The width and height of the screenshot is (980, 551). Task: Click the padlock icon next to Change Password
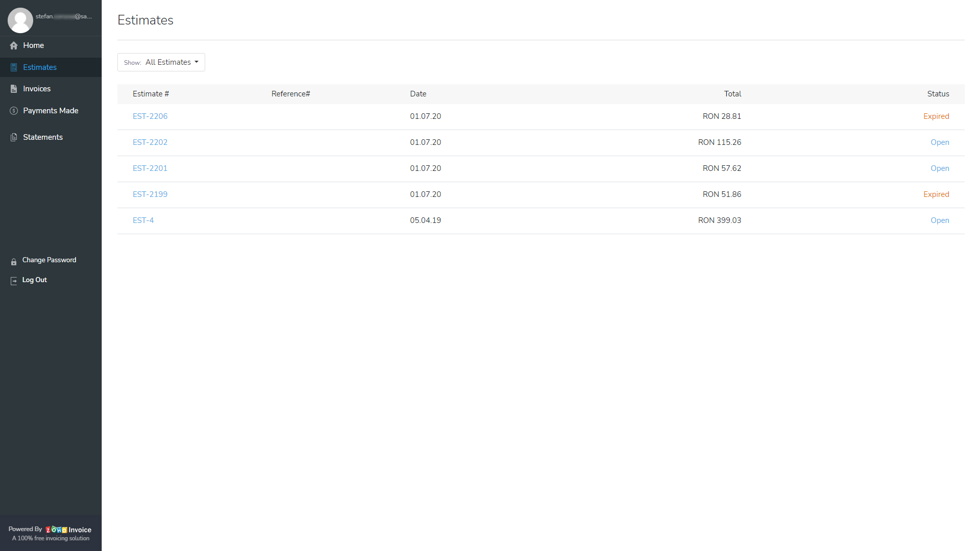coord(14,262)
